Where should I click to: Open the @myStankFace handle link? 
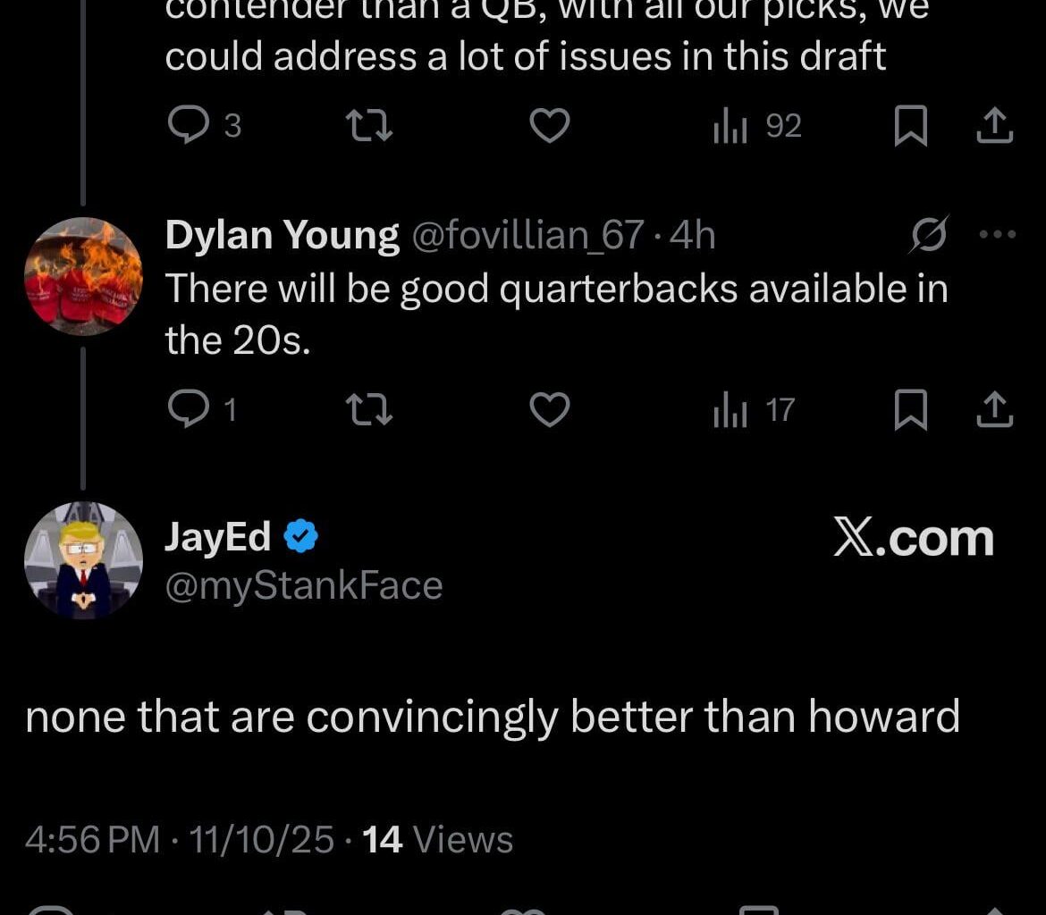(304, 585)
